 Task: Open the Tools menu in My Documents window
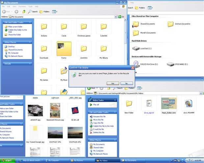pyautogui.click(x=31, y=7)
